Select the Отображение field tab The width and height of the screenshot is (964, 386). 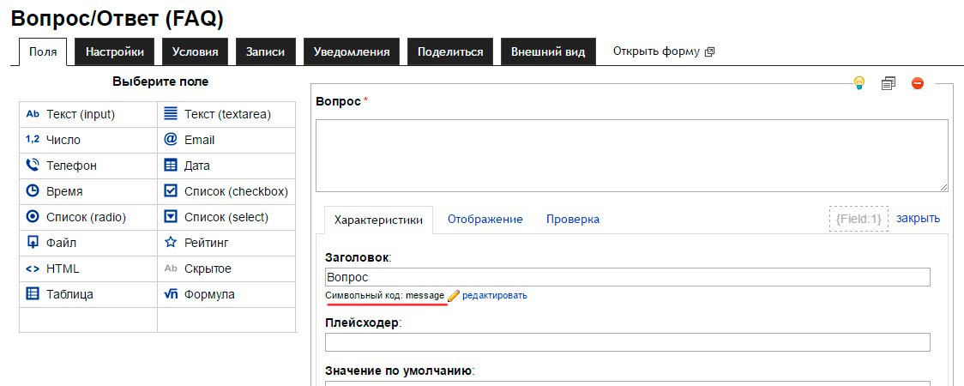click(x=485, y=219)
